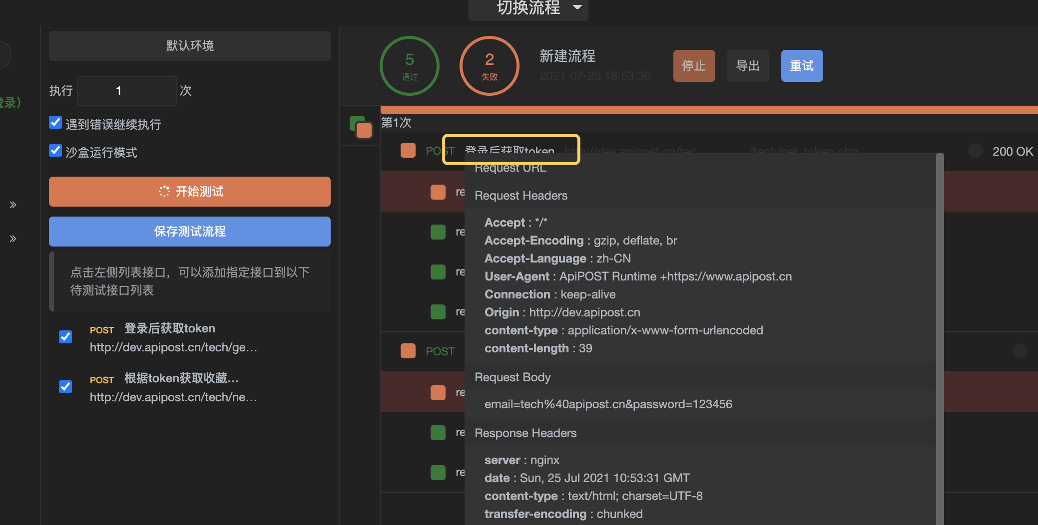Click the 5 passed circle indicator
1038x525 pixels.
(x=409, y=65)
